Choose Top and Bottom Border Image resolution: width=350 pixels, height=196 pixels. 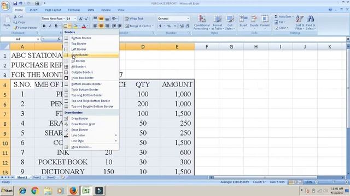91,95
